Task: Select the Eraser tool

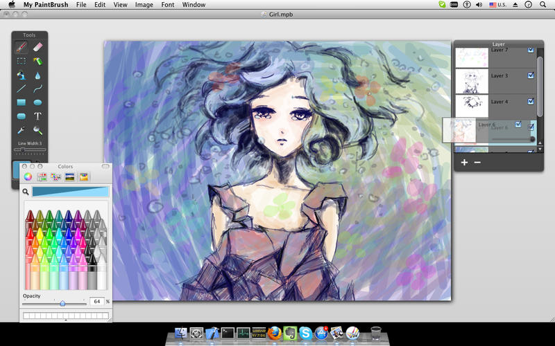Action: (x=37, y=47)
